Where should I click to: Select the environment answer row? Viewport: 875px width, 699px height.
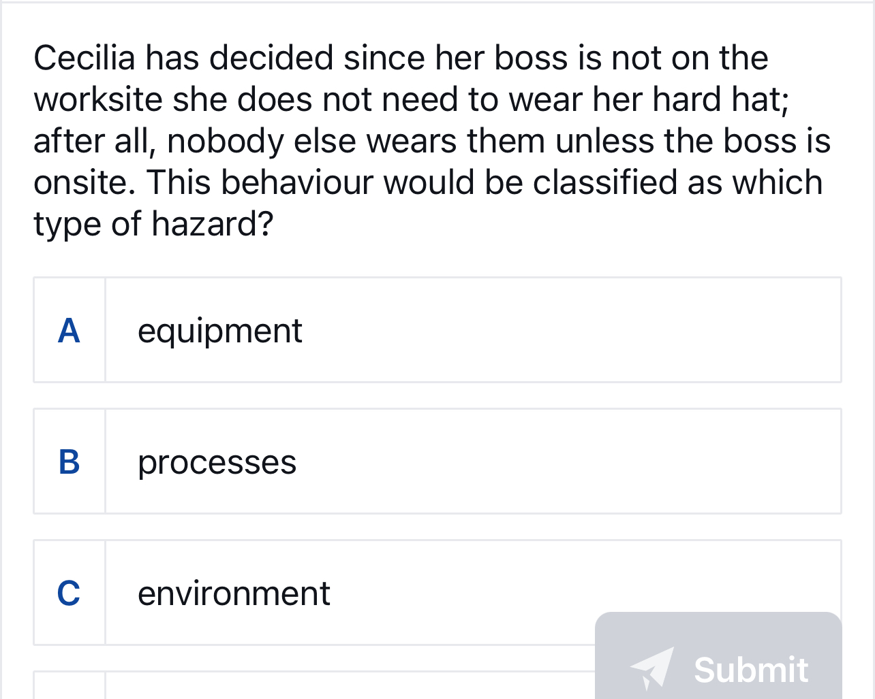click(x=341, y=592)
